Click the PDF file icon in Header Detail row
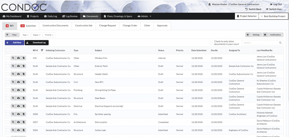 pos(24,74)
